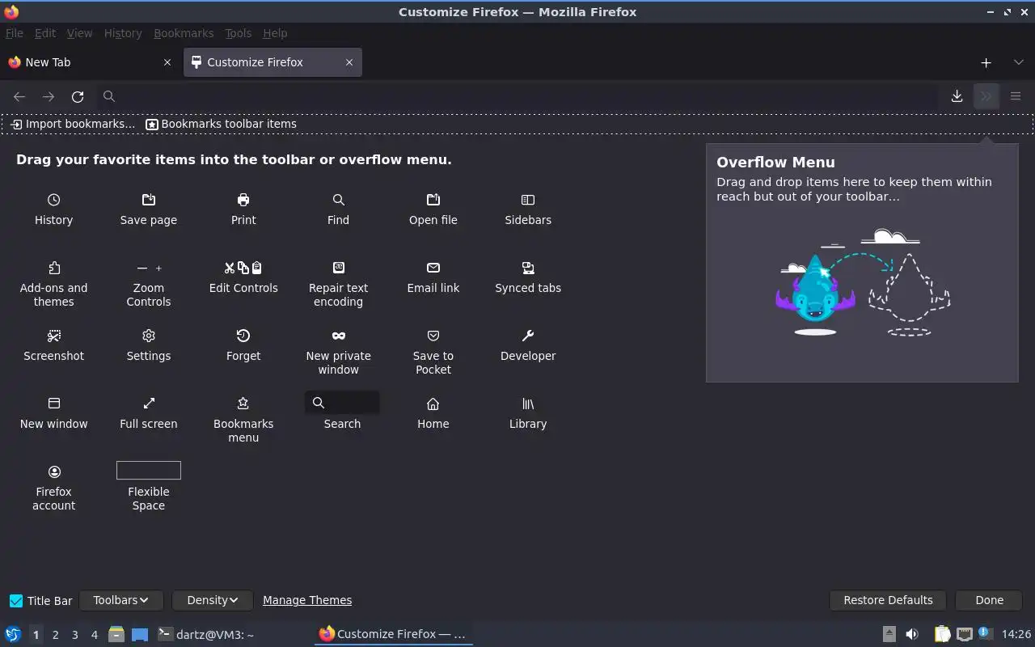1035x647 pixels.
Task: Toggle the Title Bar checkbox
Action: [x=16, y=600]
